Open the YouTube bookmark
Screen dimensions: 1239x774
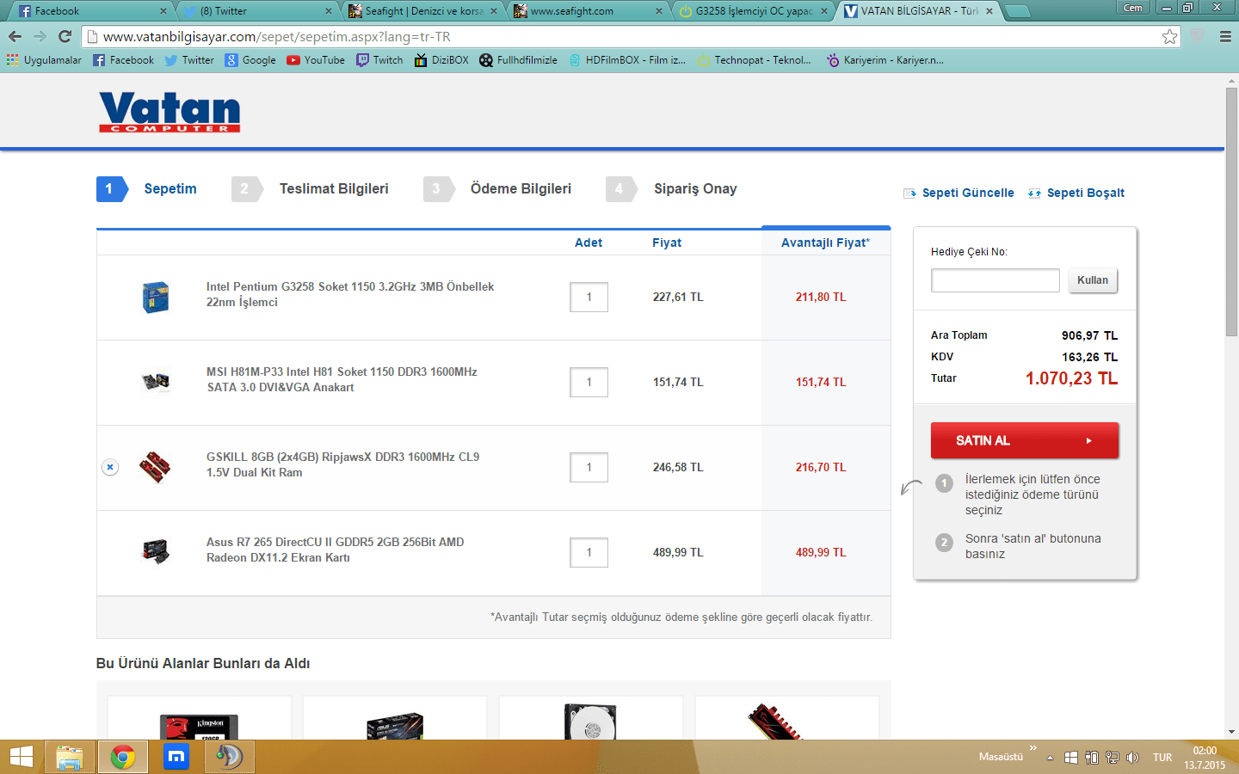click(x=316, y=60)
